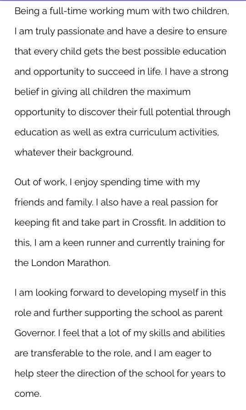Viewport: 246px width, 410px height.
Task: Click the phrase 'extra curriculum activities'
Action: (x=161, y=132)
